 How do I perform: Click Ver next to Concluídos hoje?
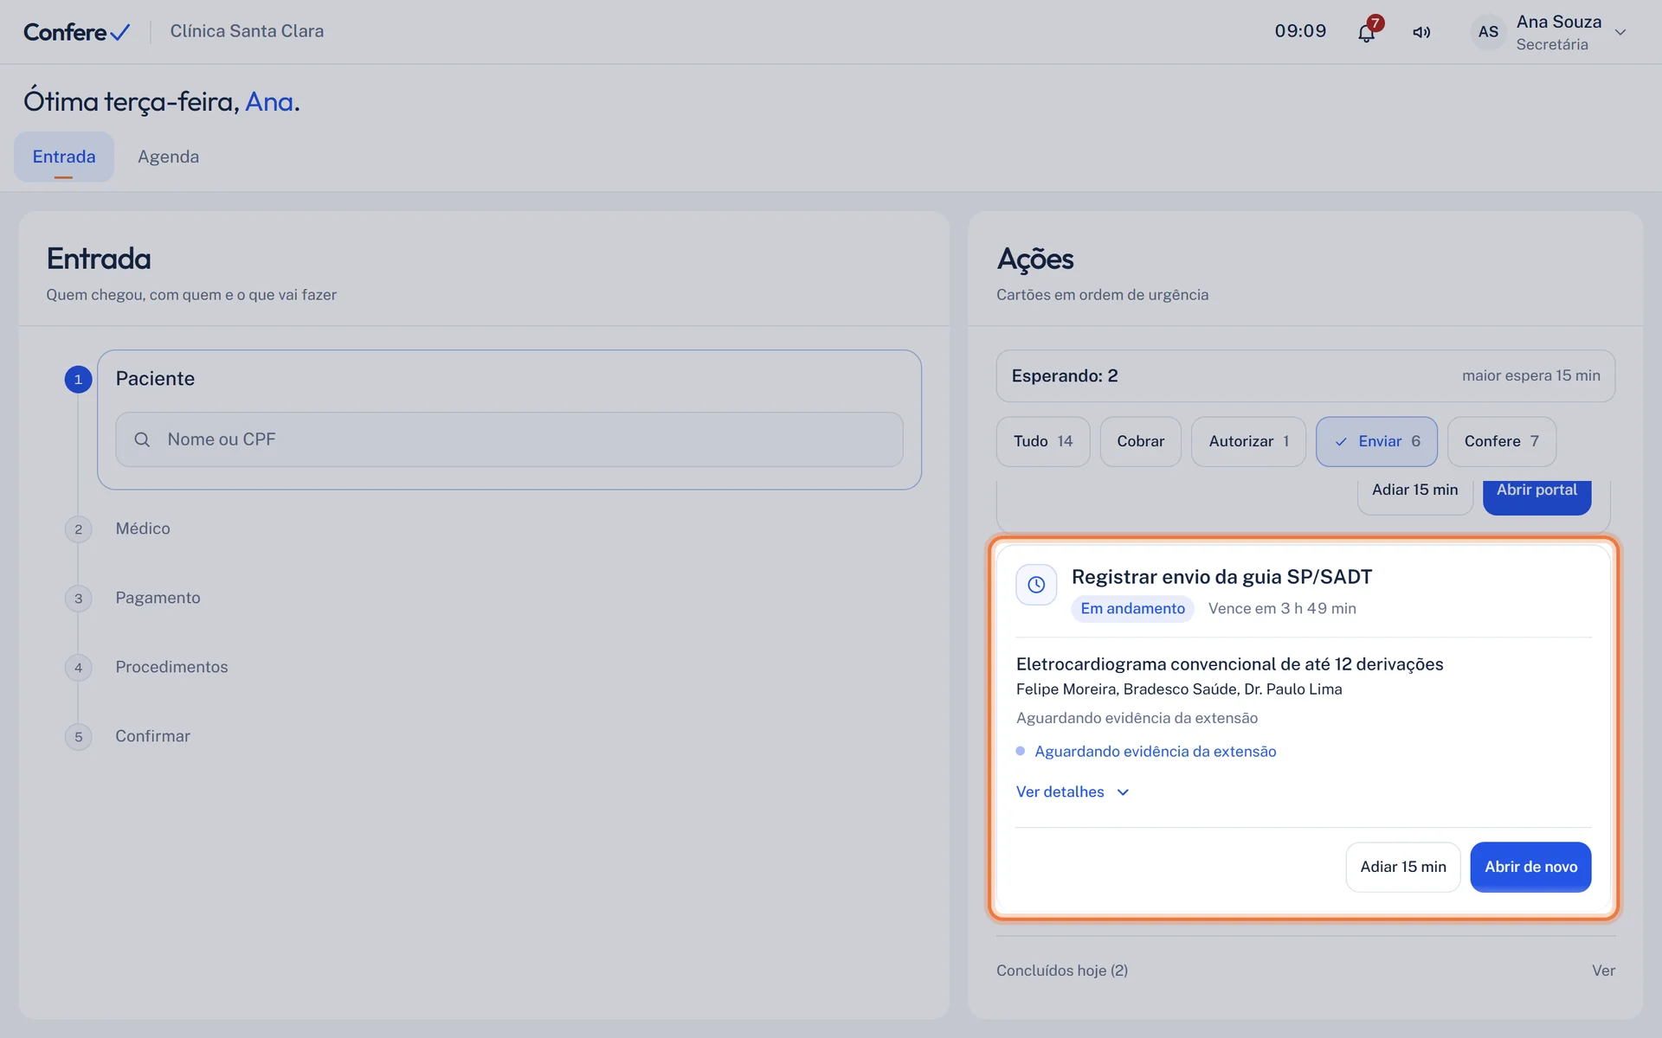[x=1603, y=971]
